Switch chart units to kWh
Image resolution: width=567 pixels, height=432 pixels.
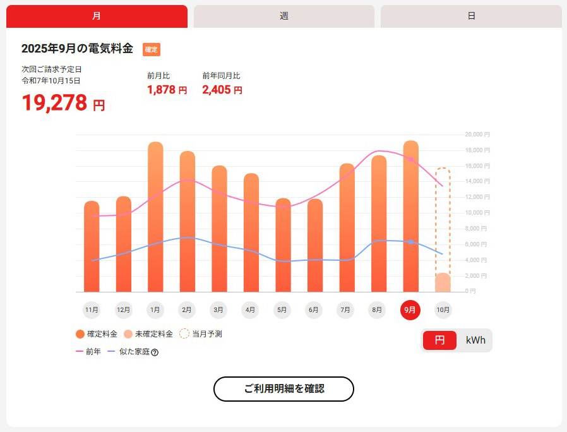475,340
